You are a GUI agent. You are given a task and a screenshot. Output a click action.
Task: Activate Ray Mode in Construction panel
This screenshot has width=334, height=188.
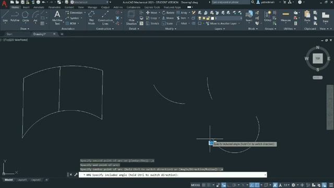tap(91, 18)
